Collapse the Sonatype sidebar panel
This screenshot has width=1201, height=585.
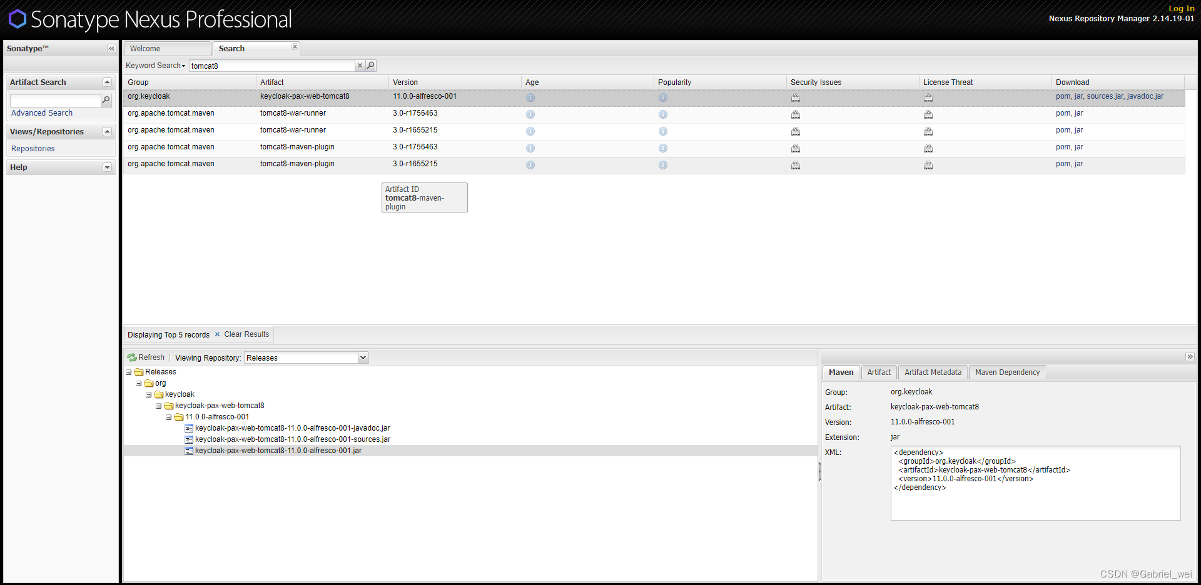click(111, 49)
